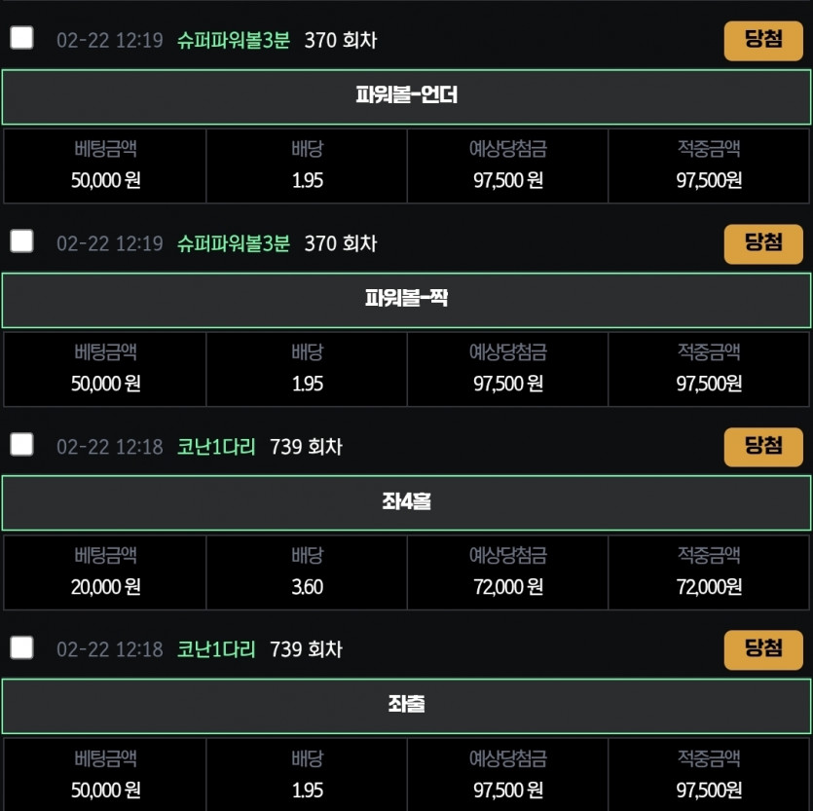The height and width of the screenshot is (811, 813).
Task: Click 당첨 button on 좌4홀 entry
Action: pyautogui.click(x=763, y=447)
